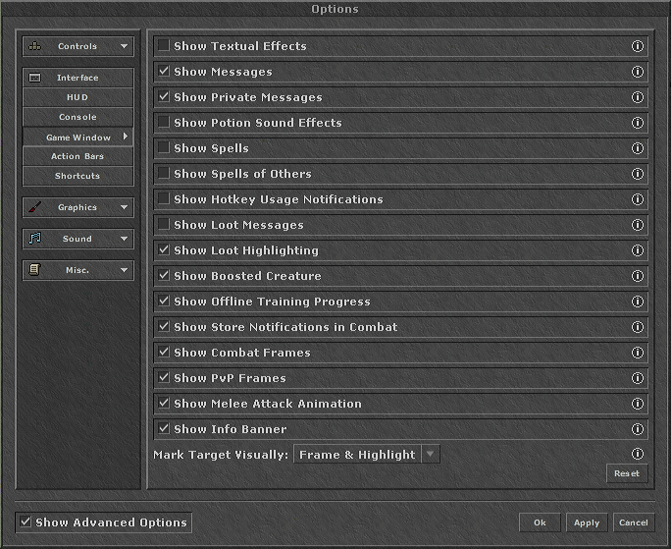
Task: Disable Show Private Messages checkbox
Action: [x=164, y=96]
